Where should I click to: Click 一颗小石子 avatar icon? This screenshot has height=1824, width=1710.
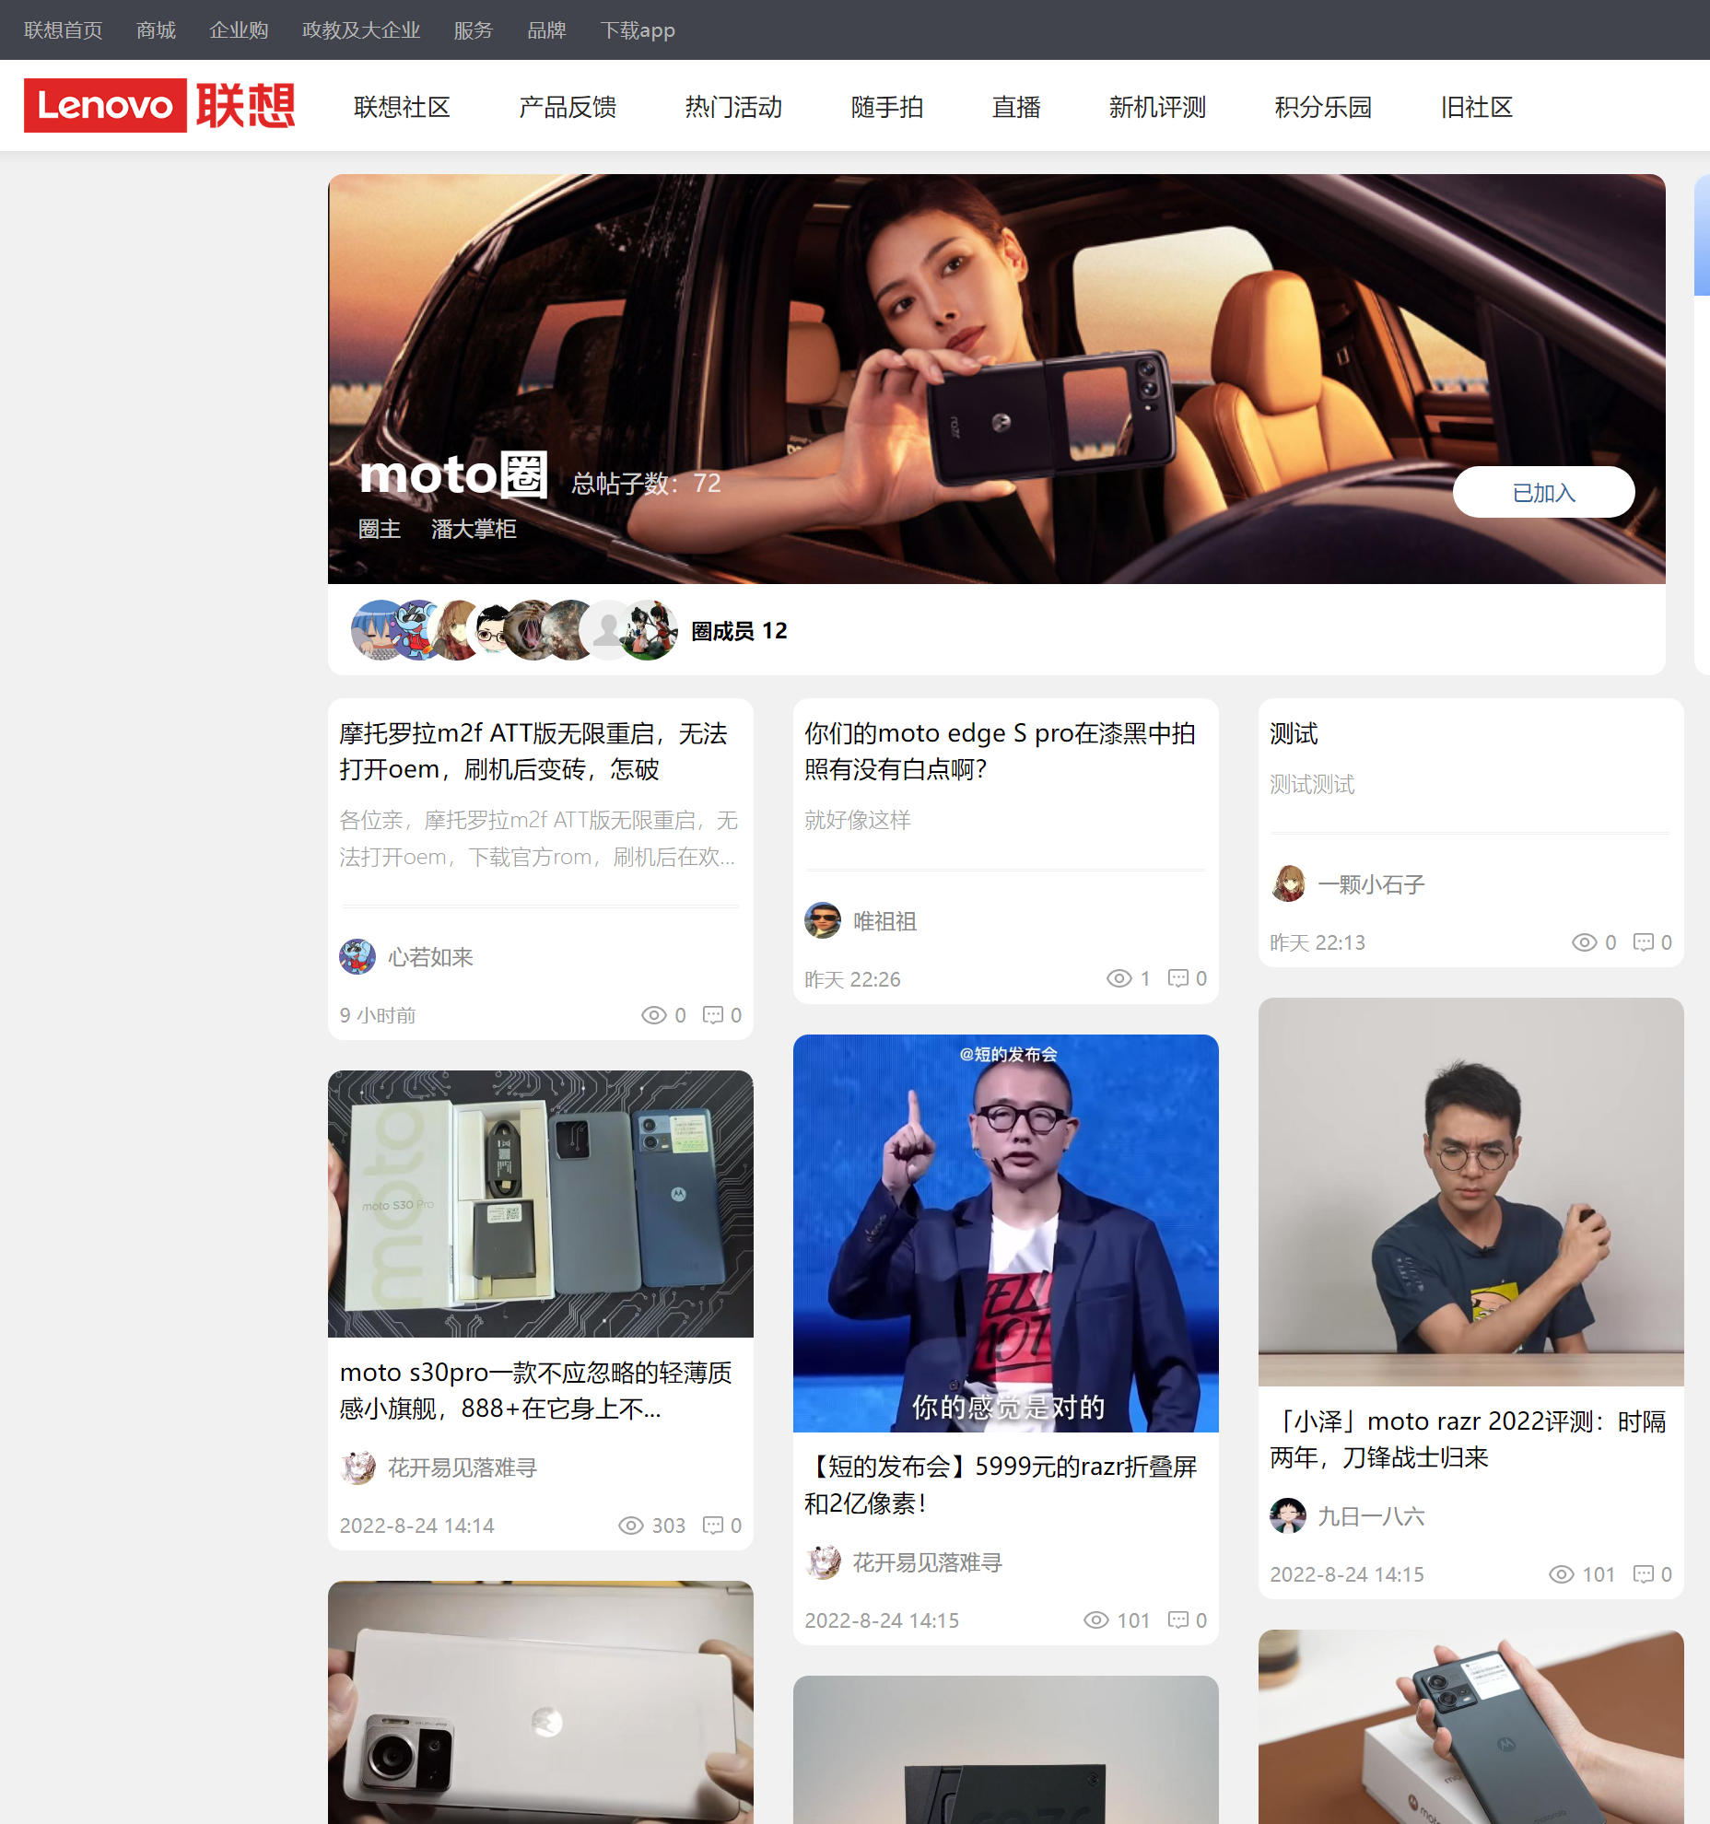coord(1288,883)
